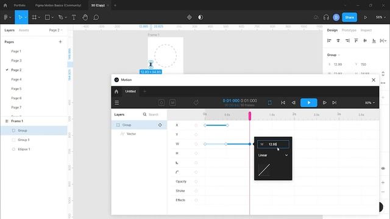390x219 pixels.
Task: Click the linear easing curve preview
Action: click(264, 170)
